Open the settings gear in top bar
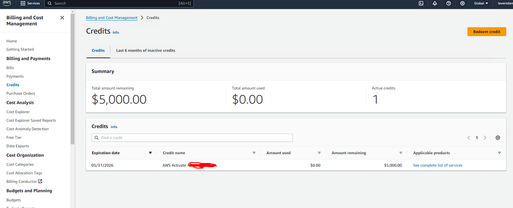Image resolution: width=513 pixels, height=208 pixels. 462,3
